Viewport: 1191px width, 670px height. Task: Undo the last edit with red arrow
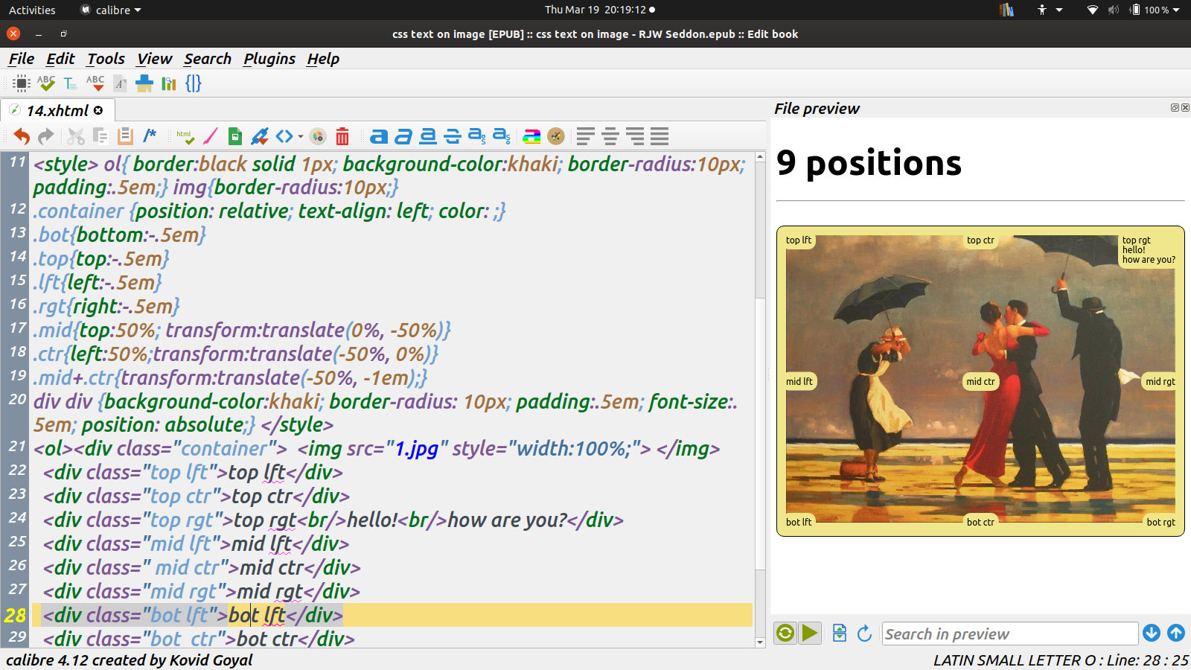(22, 136)
